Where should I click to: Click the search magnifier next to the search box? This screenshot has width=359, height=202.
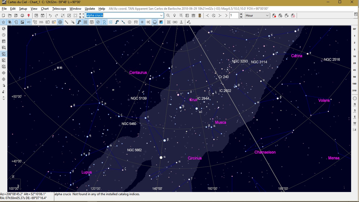[168, 16]
